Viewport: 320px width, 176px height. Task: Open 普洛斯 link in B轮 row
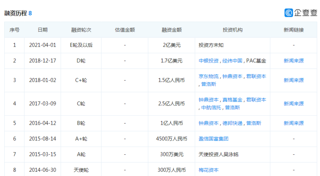click(254, 123)
